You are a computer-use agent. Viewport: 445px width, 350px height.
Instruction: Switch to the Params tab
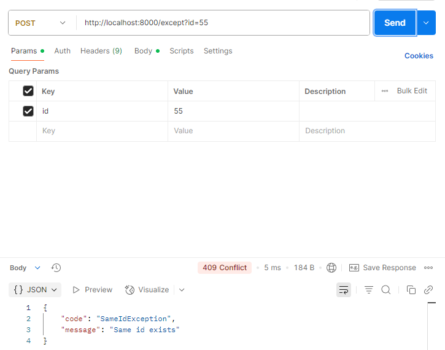coord(28,51)
